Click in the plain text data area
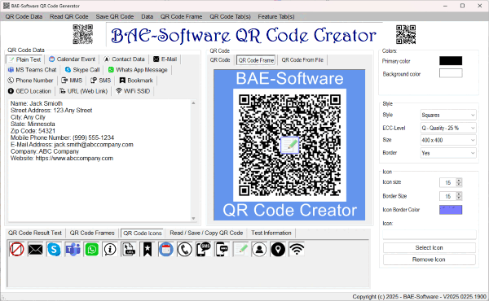This screenshot has width=489, height=301. (x=99, y=160)
